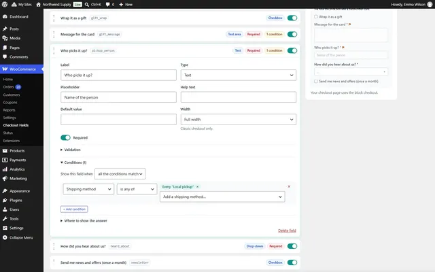The width and height of the screenshot is (435, 272).
Task: Check Wrap it as a gift preview checkbox
Action: (315, 16)
